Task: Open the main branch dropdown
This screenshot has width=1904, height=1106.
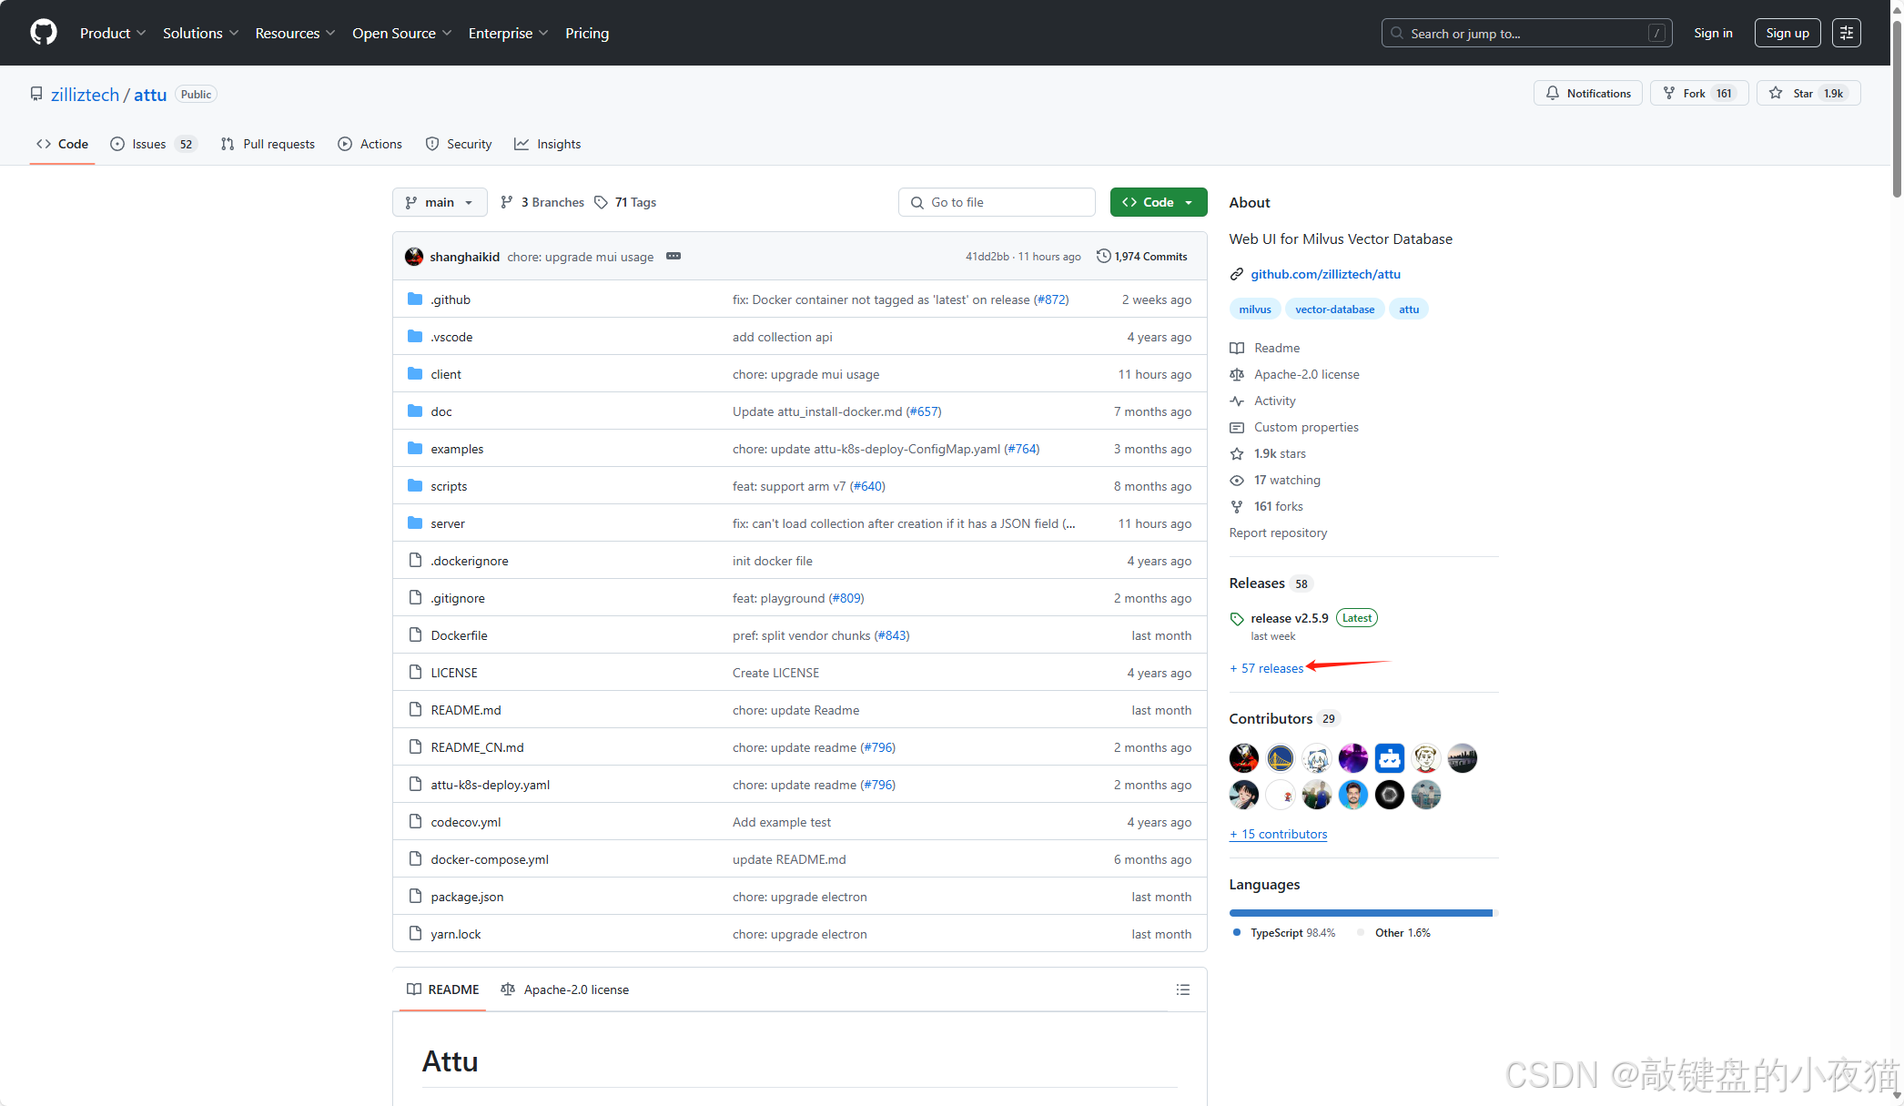Action: (x=440, y=202)
